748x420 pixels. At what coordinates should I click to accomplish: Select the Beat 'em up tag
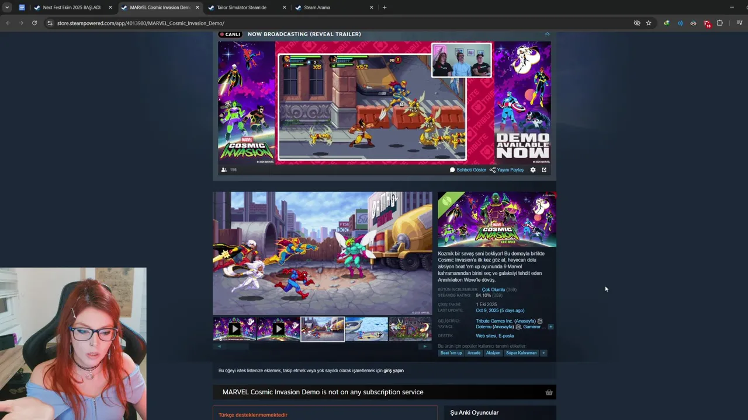click(451, 353)
